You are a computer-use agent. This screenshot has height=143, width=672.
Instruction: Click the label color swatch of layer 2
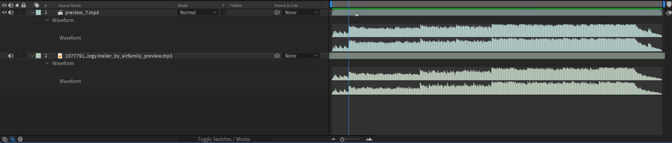pos(38,56)
